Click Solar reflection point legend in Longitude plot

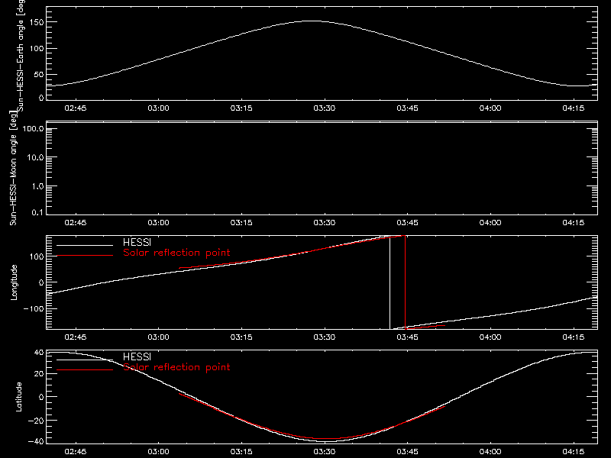(x=176, y=253)
